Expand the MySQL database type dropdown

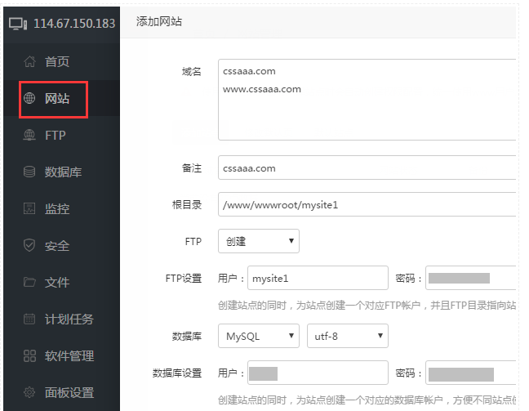click(259, 336)
